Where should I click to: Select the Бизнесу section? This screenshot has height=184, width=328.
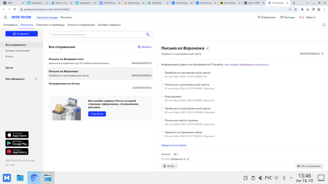coord(66,17)
